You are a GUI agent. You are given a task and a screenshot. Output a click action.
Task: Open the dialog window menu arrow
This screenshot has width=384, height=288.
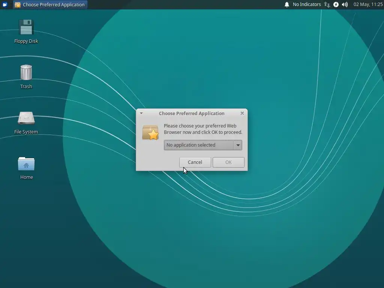click(x=141, y=113)
